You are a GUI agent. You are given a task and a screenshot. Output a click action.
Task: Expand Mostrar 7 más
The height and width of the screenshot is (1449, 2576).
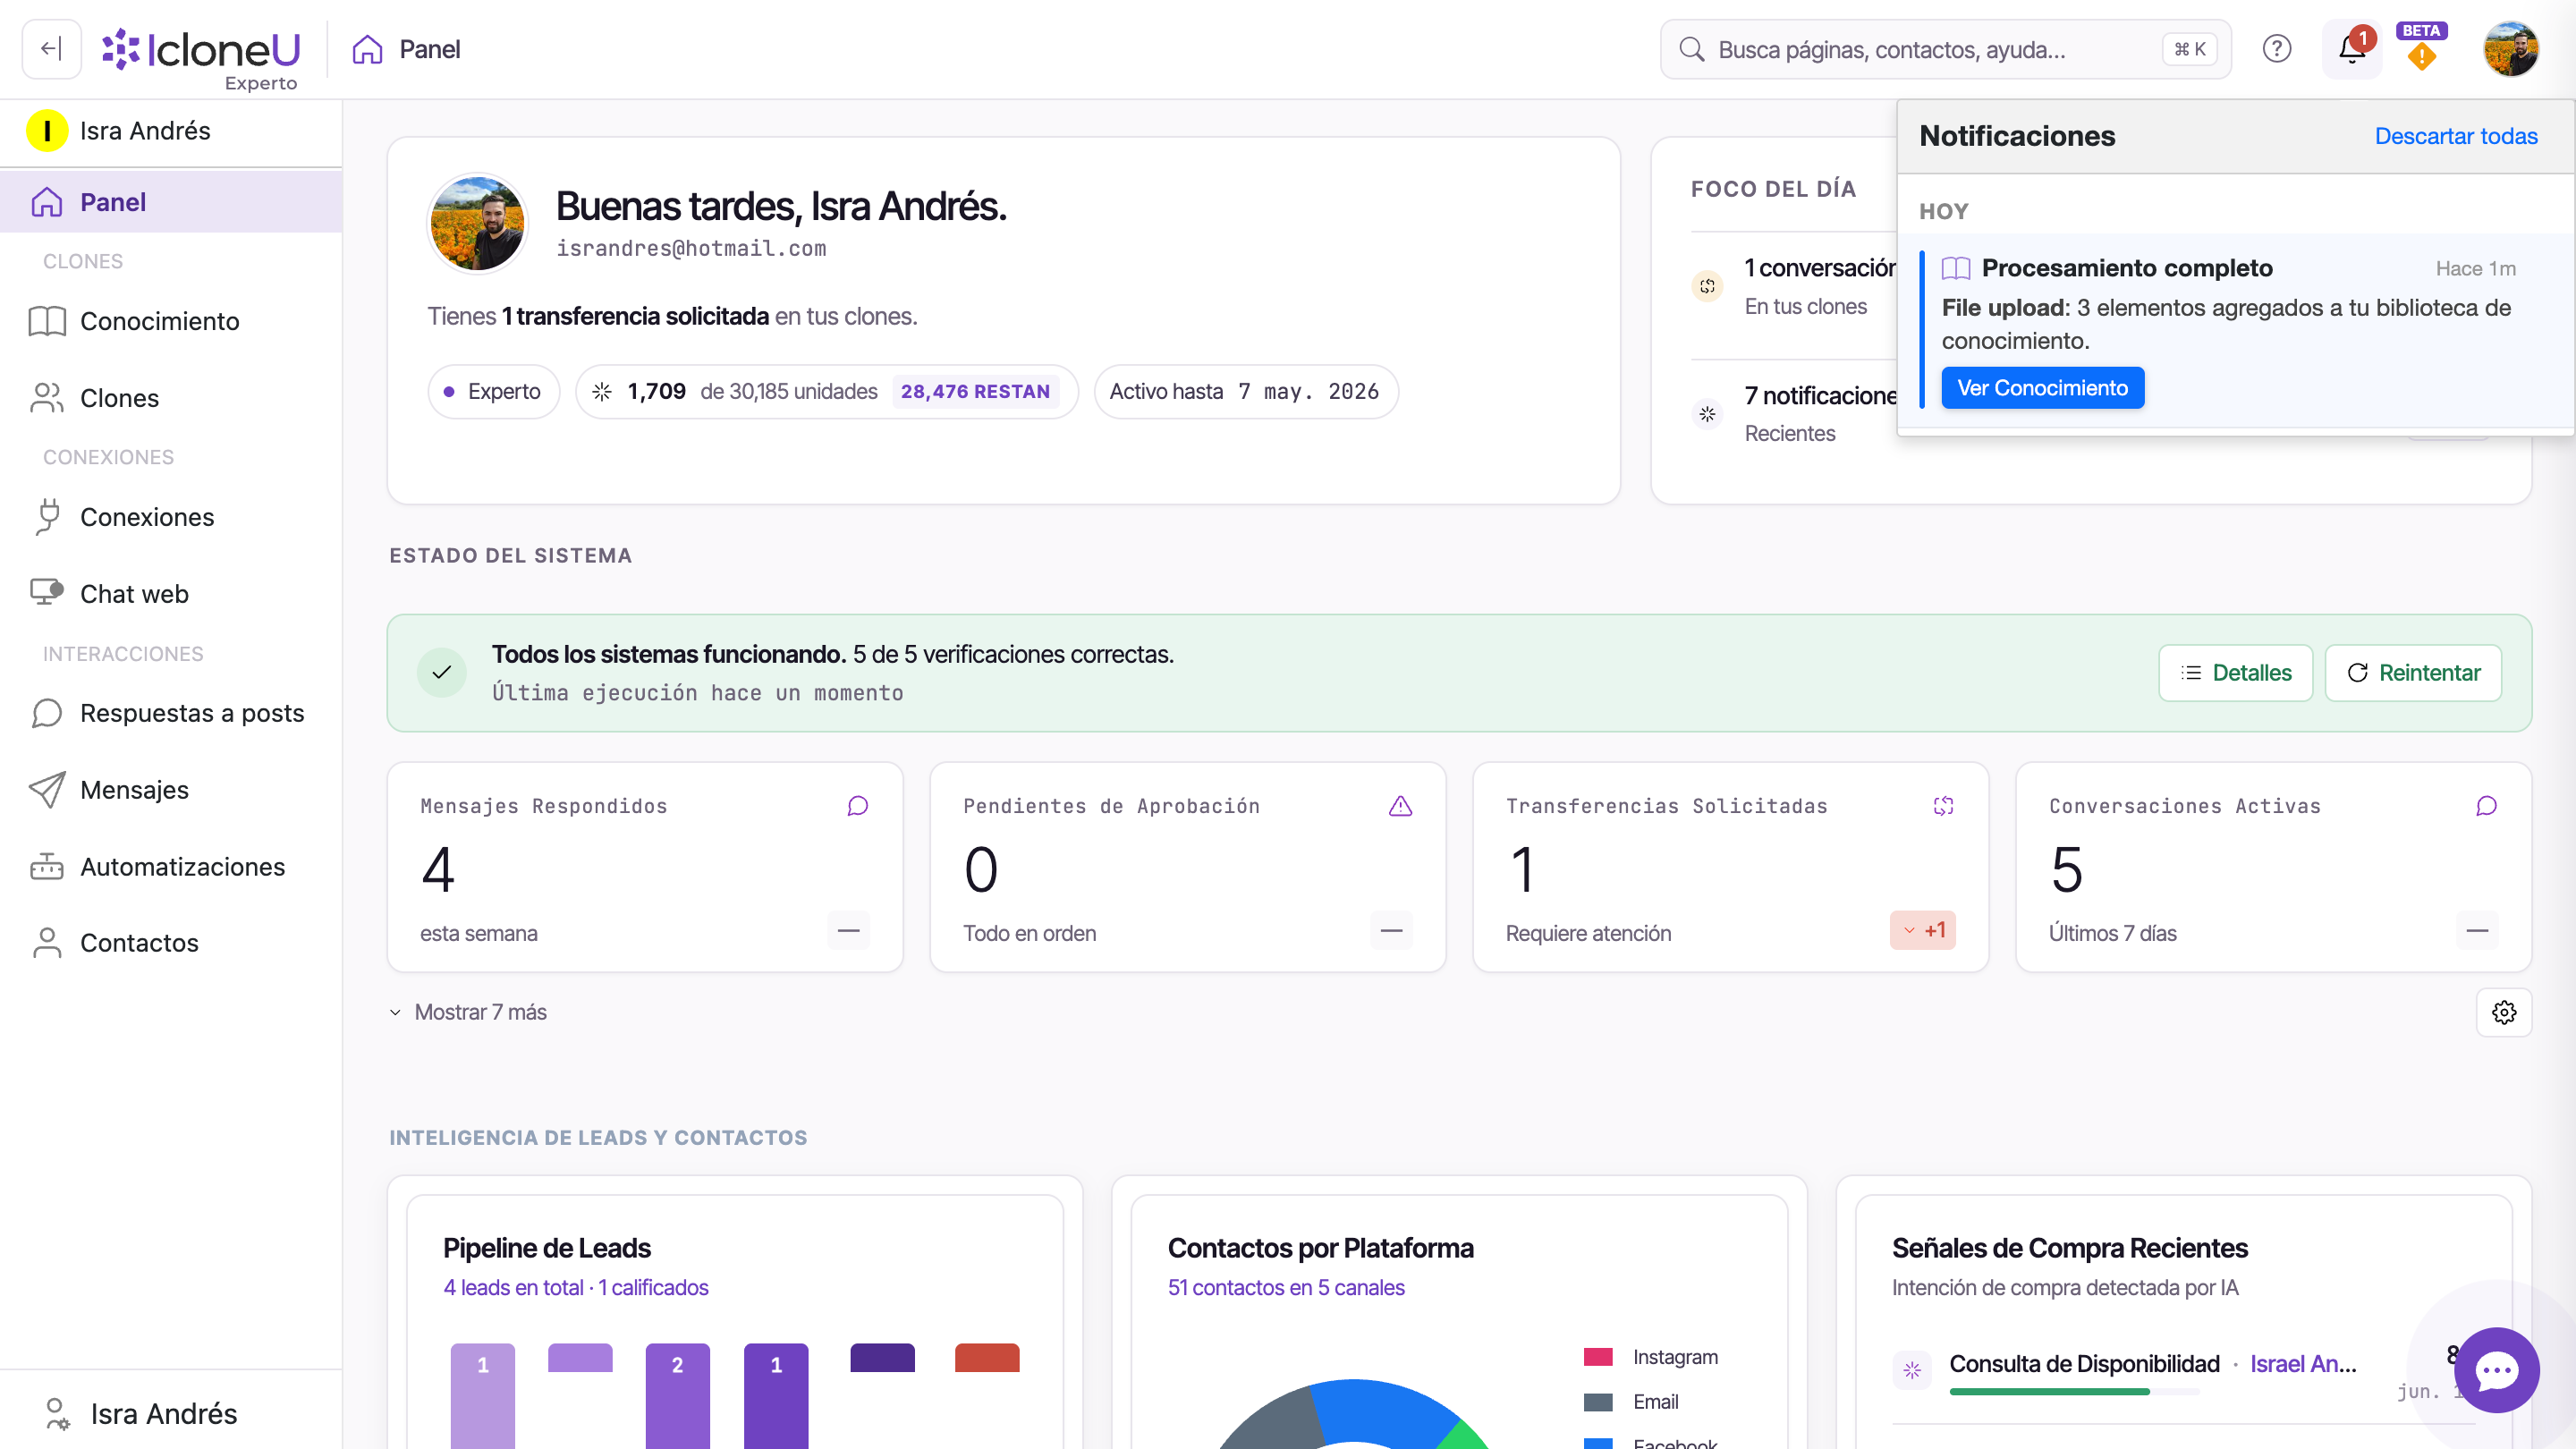click(x=468, y=1012)
